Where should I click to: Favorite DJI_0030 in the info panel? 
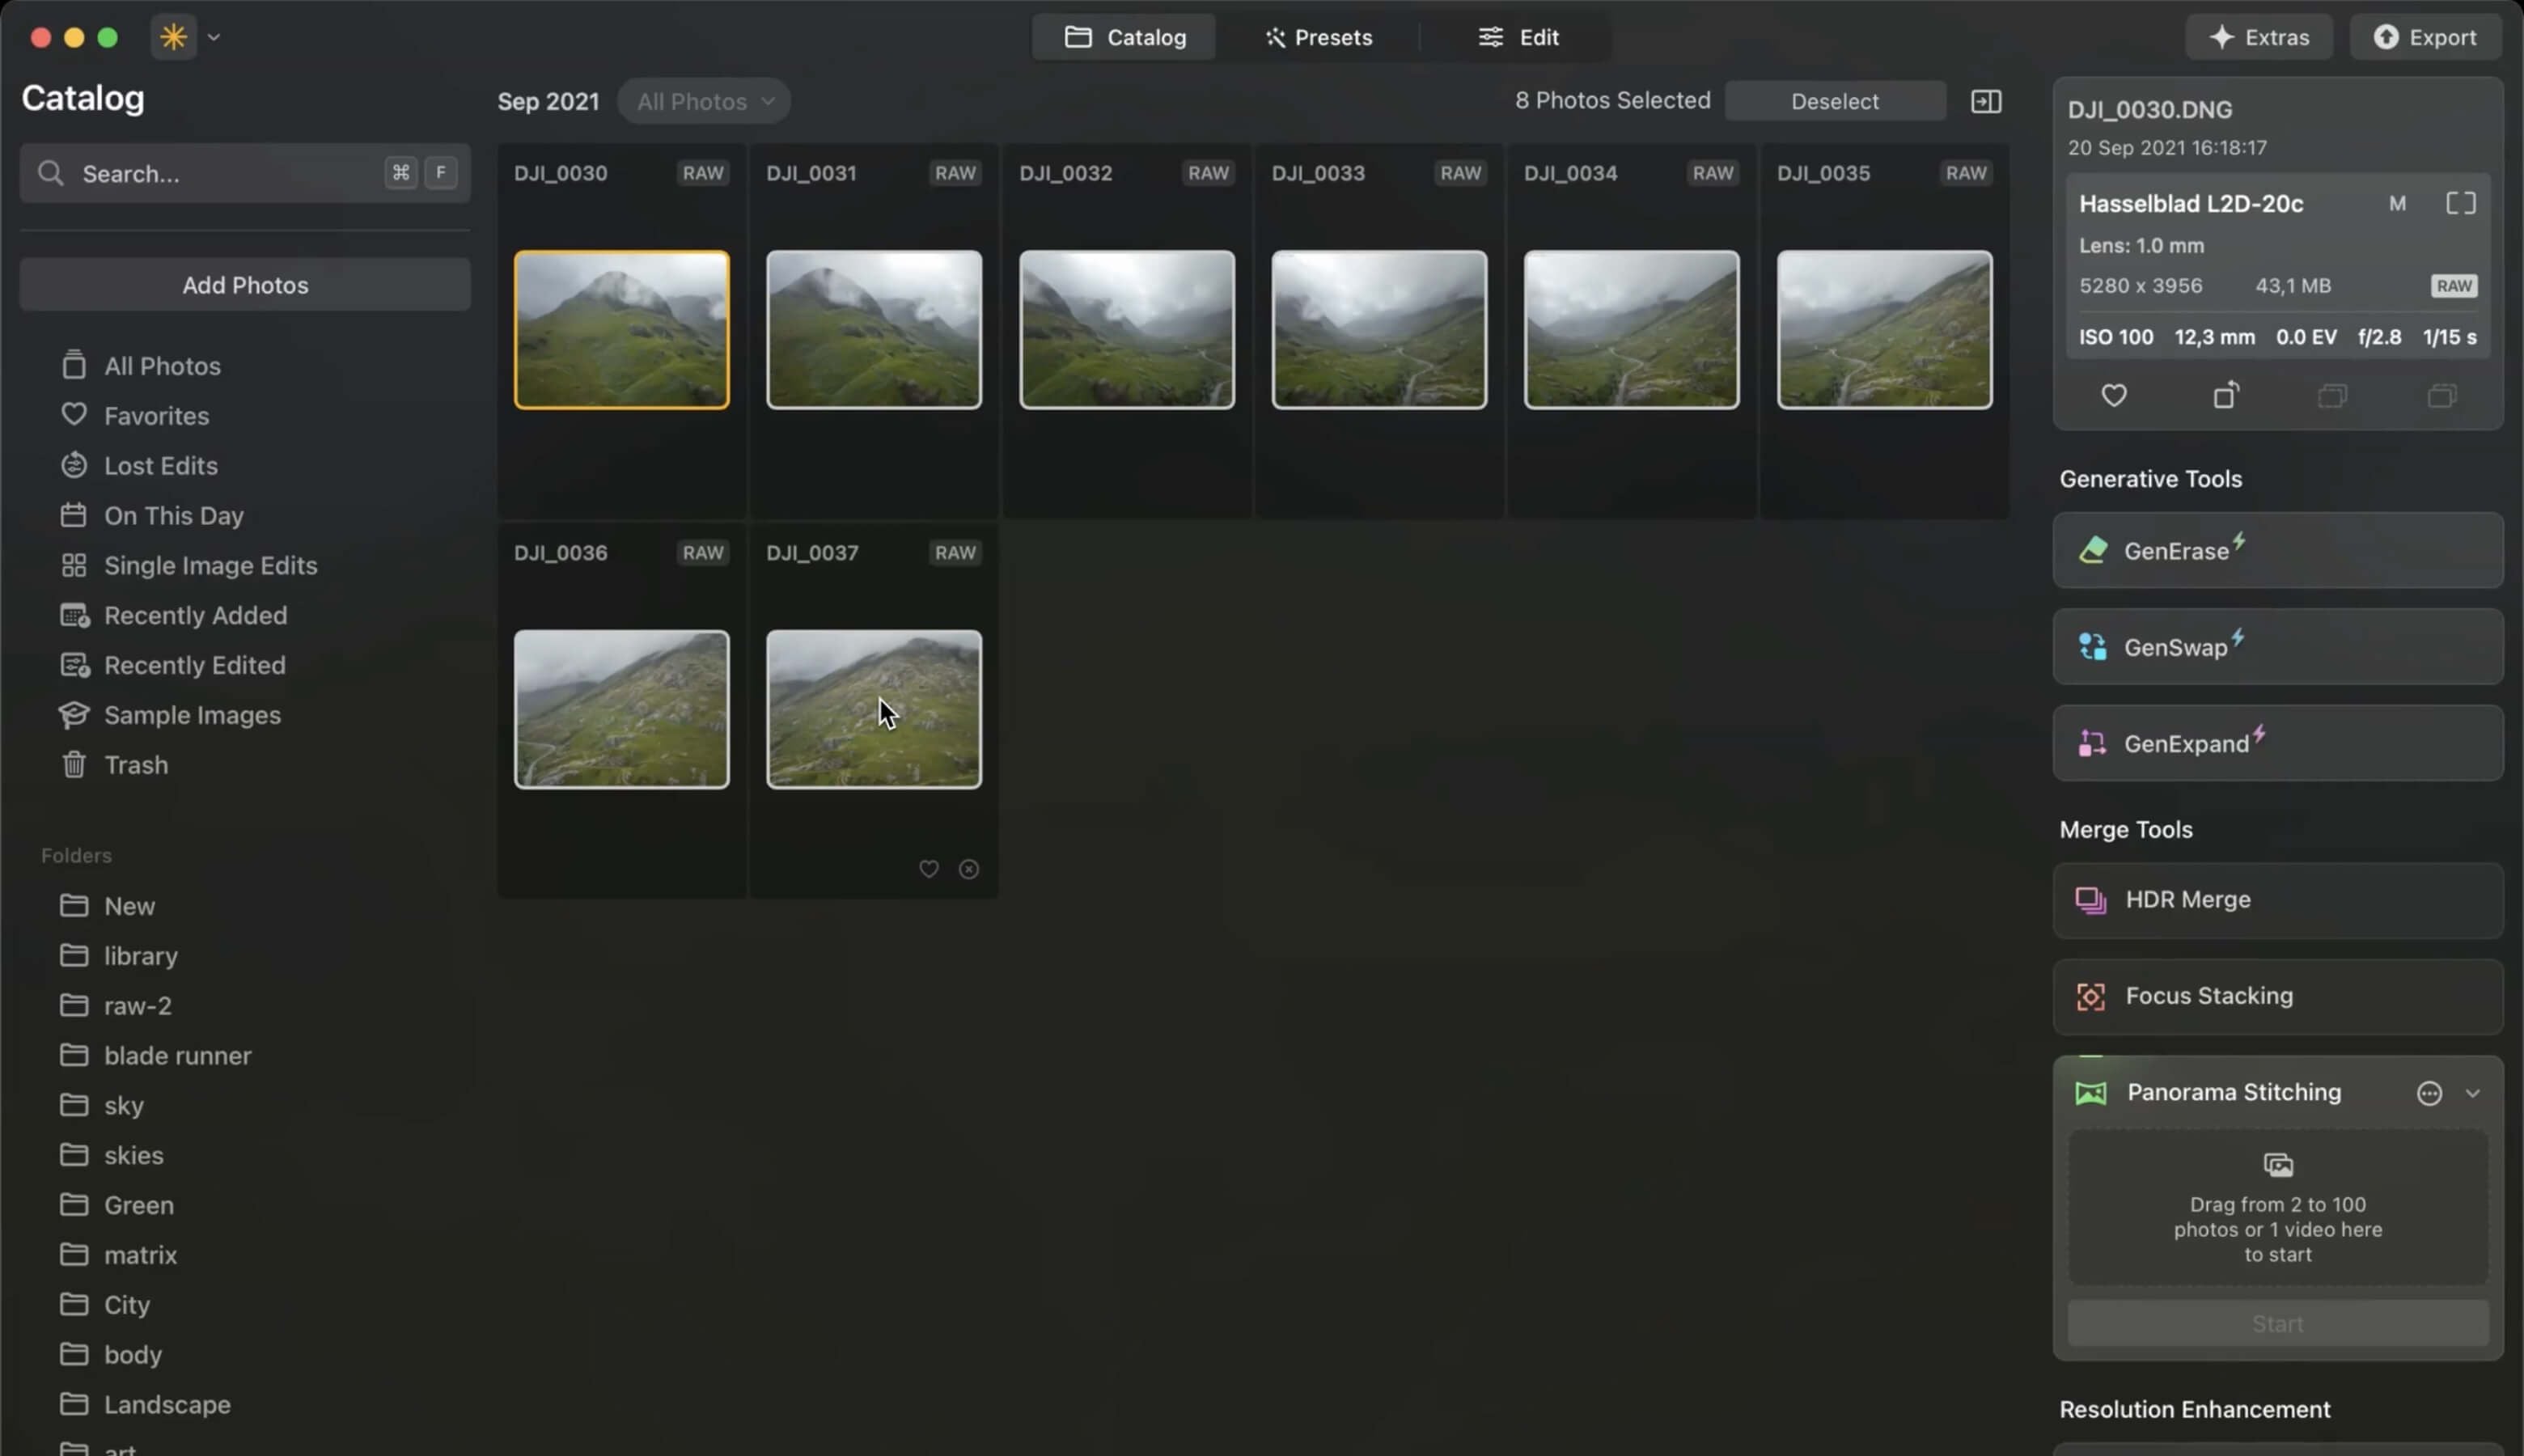tap(2113, 396)
